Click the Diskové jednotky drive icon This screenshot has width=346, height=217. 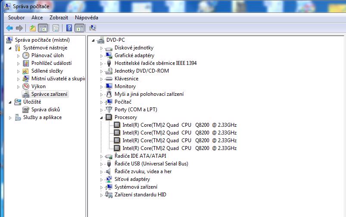pos(109,49)
